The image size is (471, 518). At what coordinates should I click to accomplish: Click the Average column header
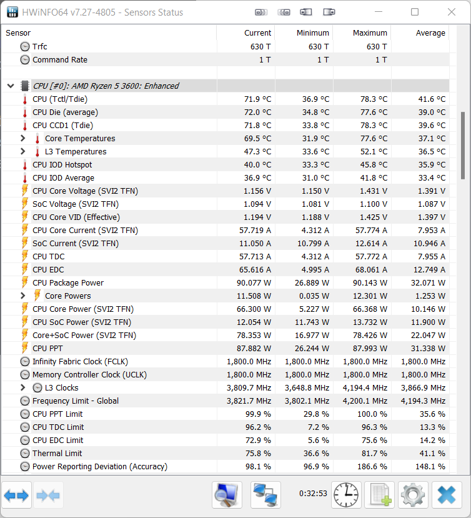[420, 33]
